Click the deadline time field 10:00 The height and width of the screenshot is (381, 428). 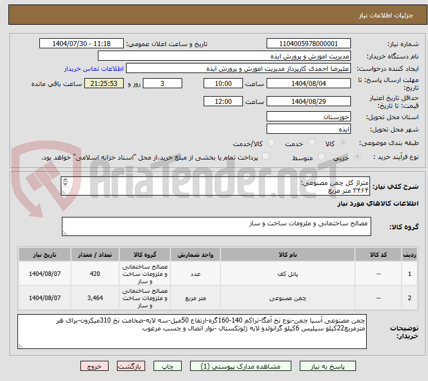click(223, 83)
